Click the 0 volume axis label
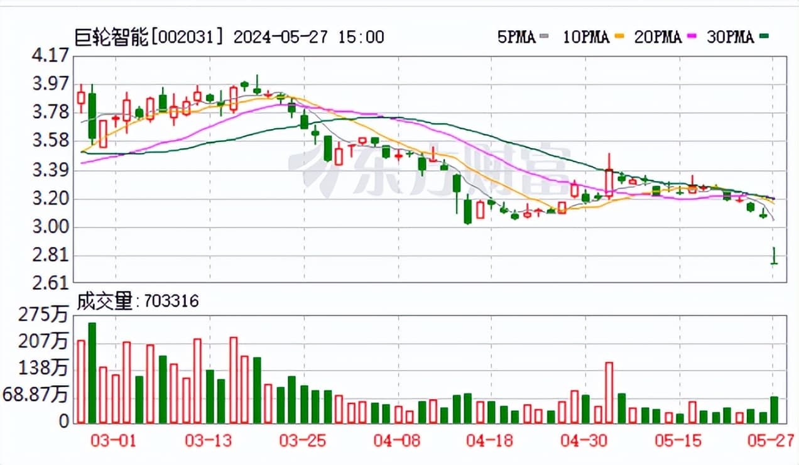 (x=63, y=422)
